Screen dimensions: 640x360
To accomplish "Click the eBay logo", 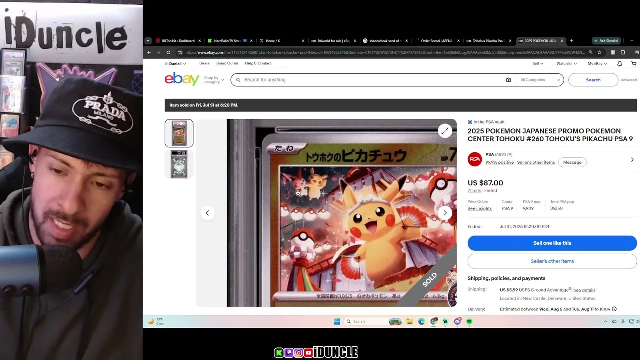I will click(182, 79).
